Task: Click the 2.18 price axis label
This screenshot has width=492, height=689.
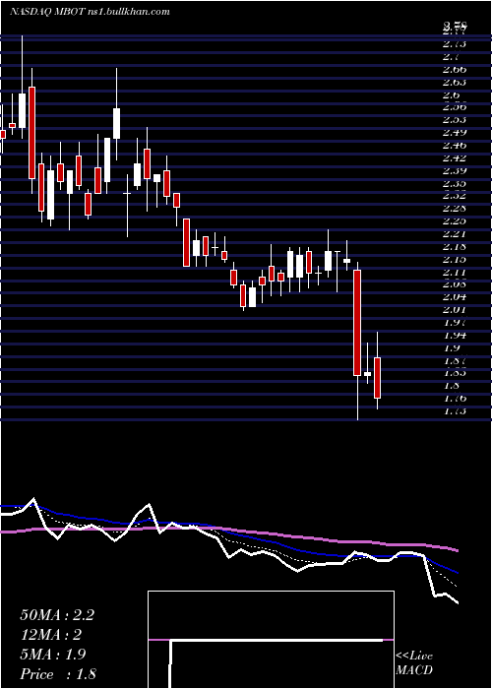Action: point(455,246)
